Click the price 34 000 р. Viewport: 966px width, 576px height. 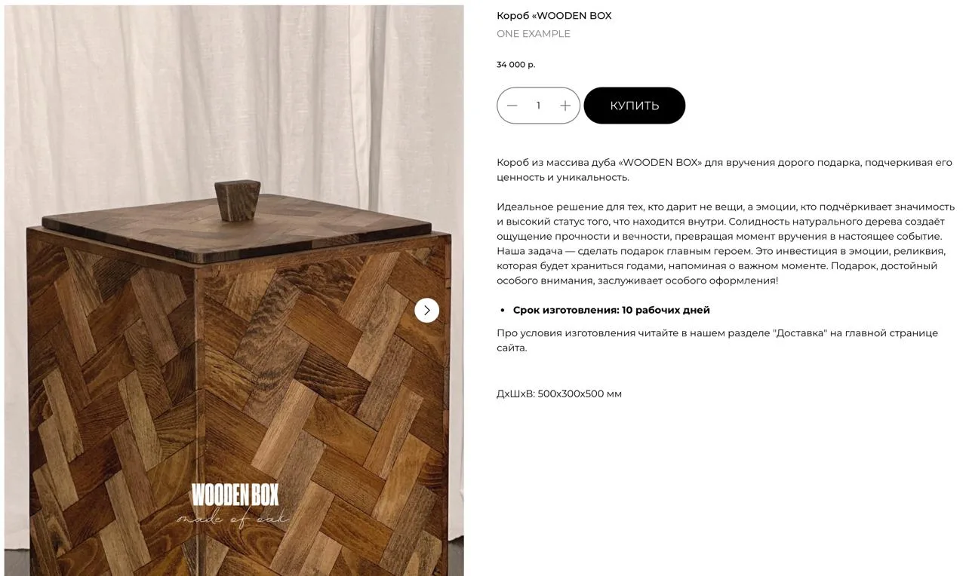tap(515, 65)
